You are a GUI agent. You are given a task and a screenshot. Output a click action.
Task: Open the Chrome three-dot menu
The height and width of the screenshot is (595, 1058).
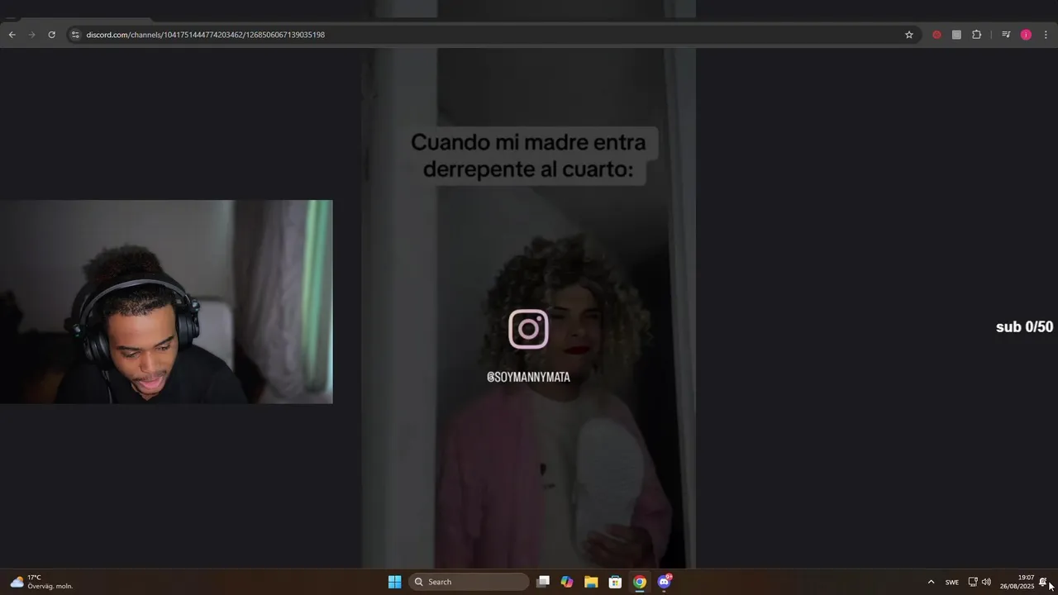click(x=1046, y=35)
